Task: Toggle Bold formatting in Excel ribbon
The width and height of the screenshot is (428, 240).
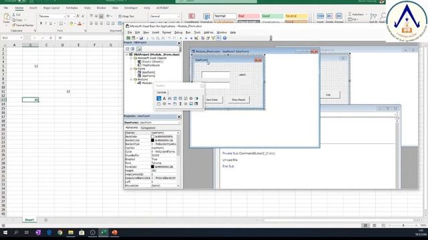Action: 41,24
